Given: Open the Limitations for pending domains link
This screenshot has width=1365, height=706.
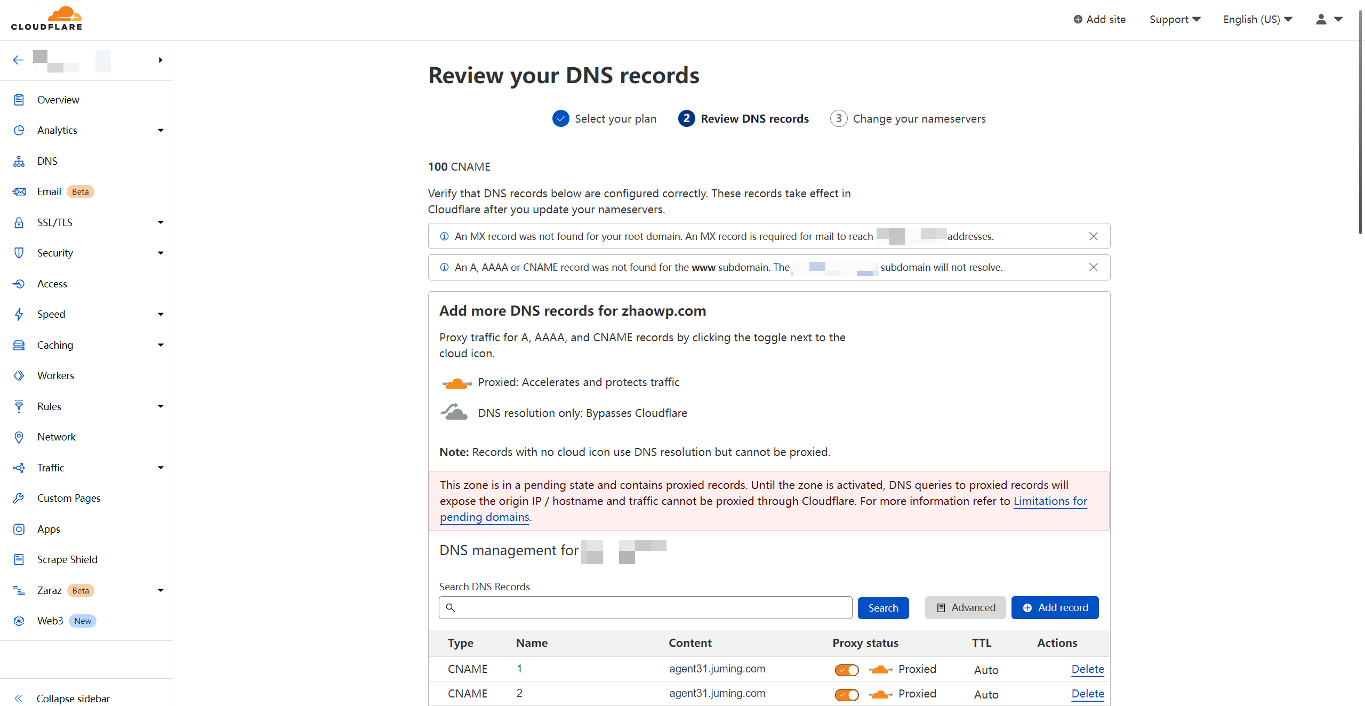Looking at the screenshot, I should point(1050,501).
